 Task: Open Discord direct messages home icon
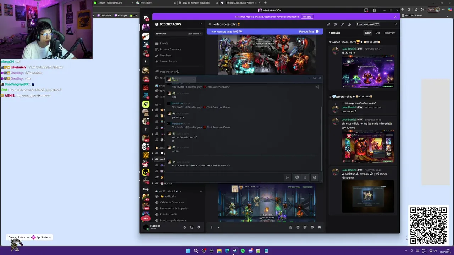[146, 18]
